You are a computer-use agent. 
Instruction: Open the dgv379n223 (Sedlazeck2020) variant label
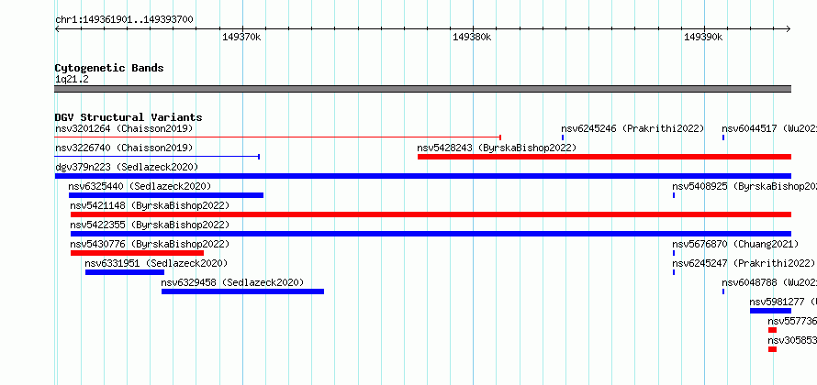tap(127, 167)
